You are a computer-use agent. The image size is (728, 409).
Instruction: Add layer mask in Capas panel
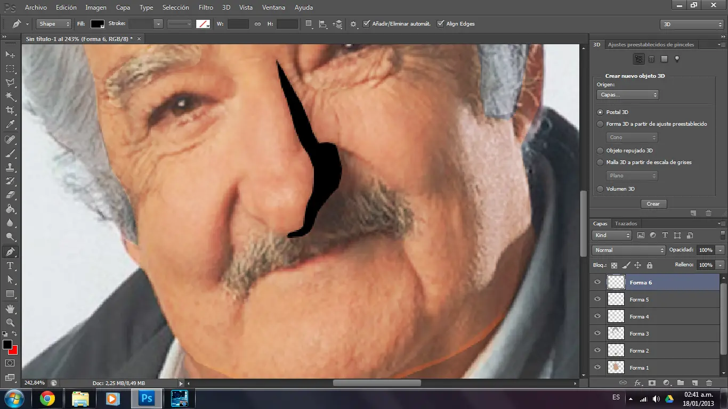652,383
